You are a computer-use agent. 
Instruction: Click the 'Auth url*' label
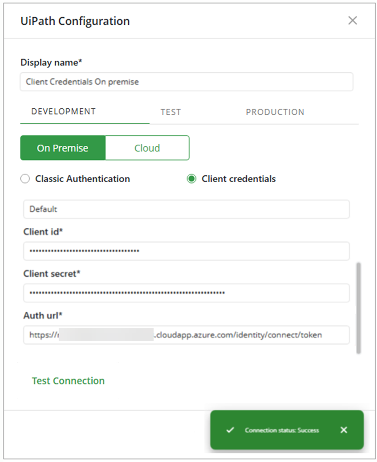coord(43,316)
